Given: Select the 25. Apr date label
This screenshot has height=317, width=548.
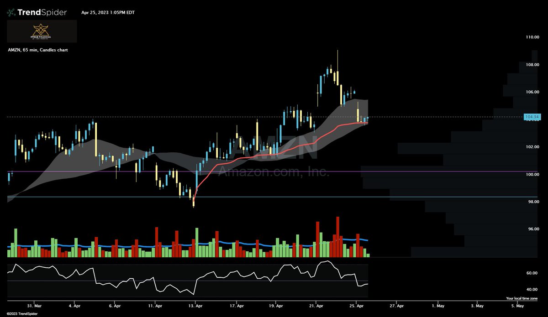Looking at the screenshot, I should click(x=357, y=306).
